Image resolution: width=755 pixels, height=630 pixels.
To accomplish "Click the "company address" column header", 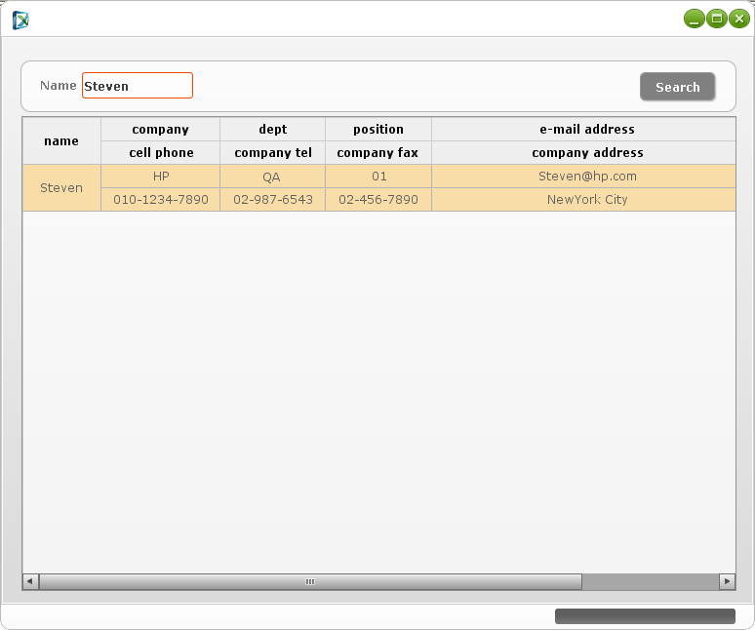I will [586, 153].
